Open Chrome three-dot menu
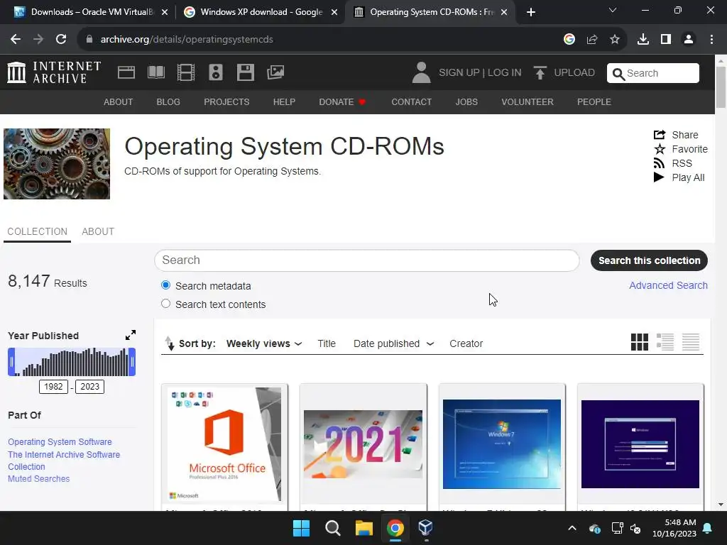Screen dimensions: 727x545 711,40
